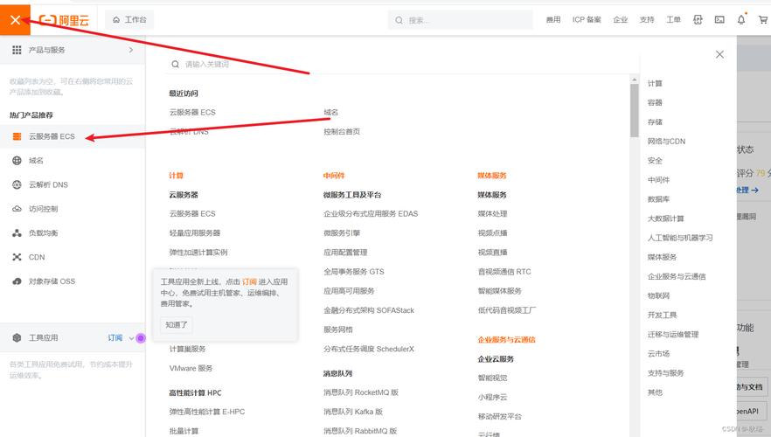771x437 pixels.
Task: Click the app download icon in header
Action: pyautogui.click(x=698, y=19)
